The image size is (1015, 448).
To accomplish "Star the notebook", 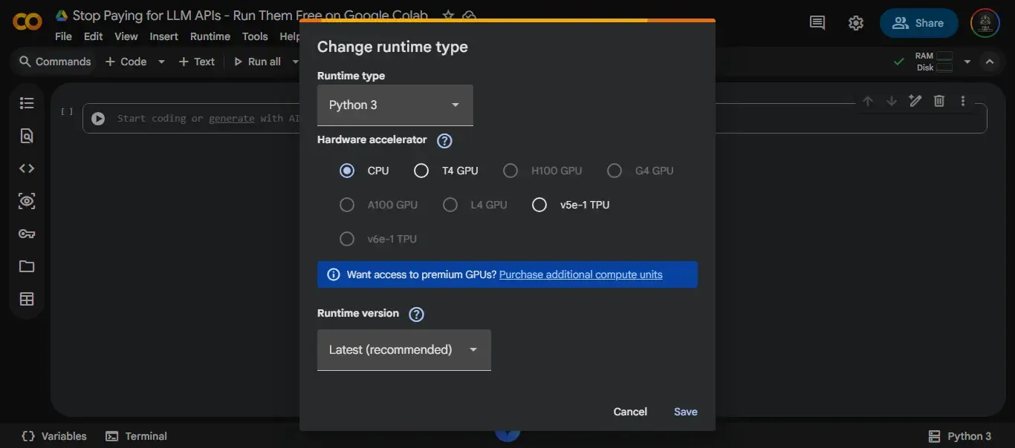I will pos(448,16).
